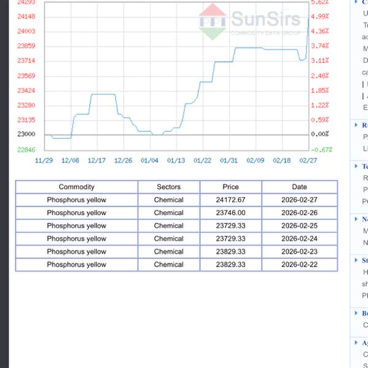
Task: Select the date 2026-02-23 cell
Action: (299, 251)
